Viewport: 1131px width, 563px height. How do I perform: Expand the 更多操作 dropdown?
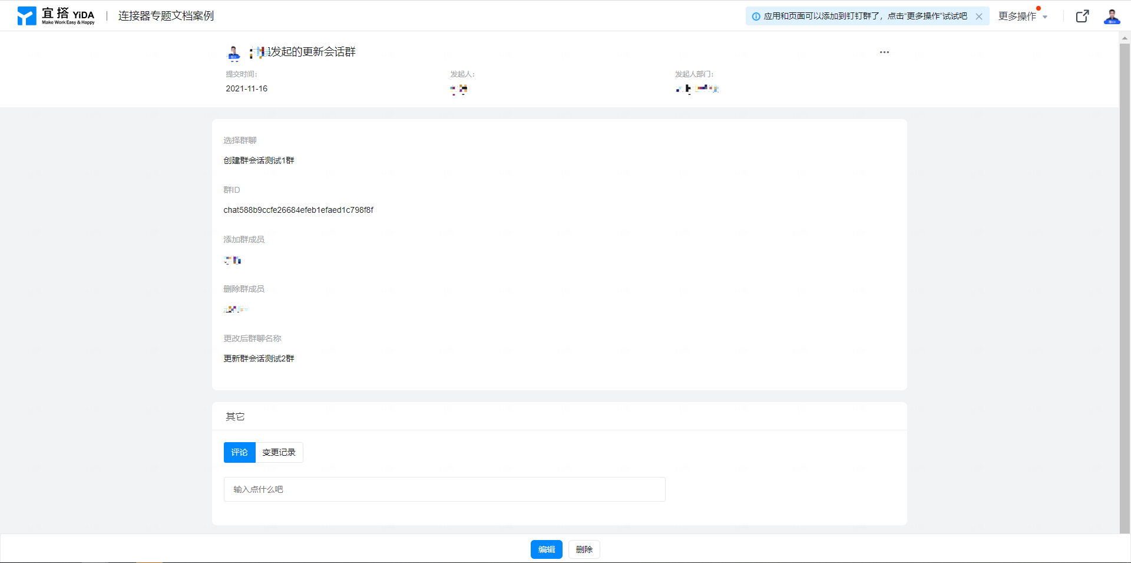point(1017,17)
